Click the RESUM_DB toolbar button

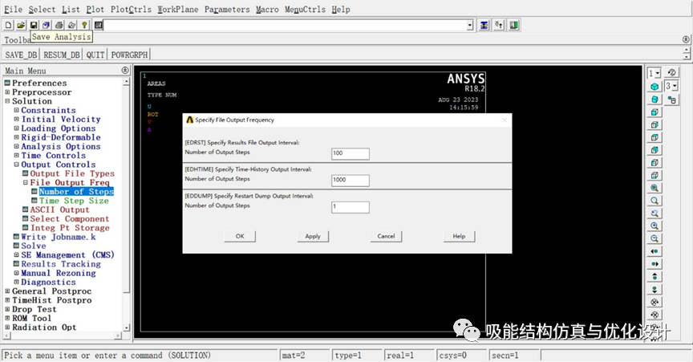pos(62,55)
